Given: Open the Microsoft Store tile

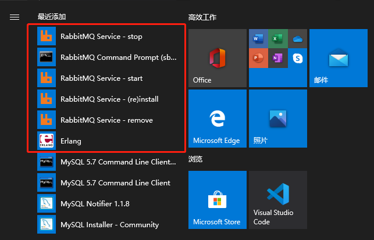Looking at the screenshot, I should (x=218, y=200).
